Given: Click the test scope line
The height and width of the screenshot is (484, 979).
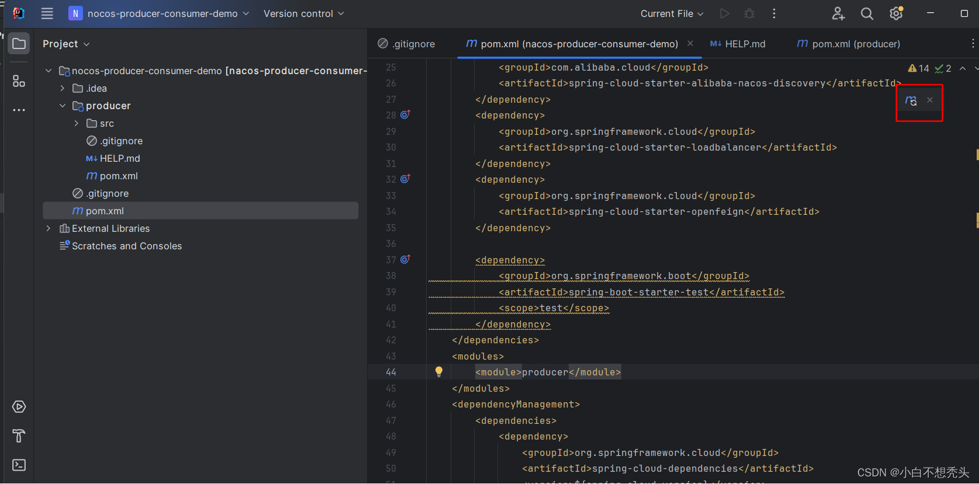Looking at the screenshot, I should [x=554, y=308].
